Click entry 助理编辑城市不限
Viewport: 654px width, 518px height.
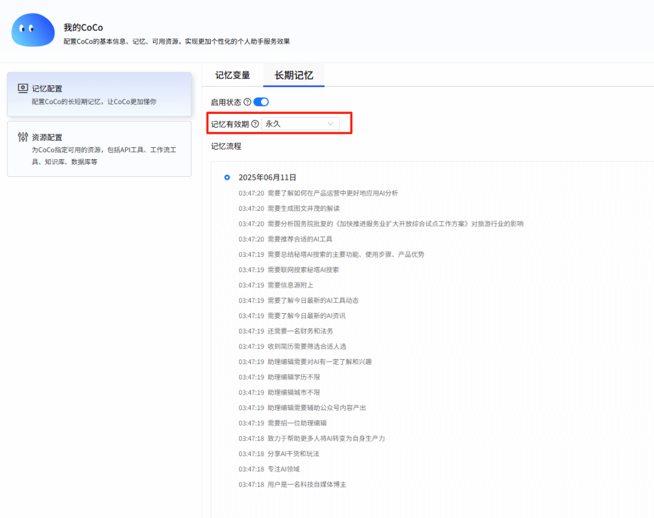[294, 393]
